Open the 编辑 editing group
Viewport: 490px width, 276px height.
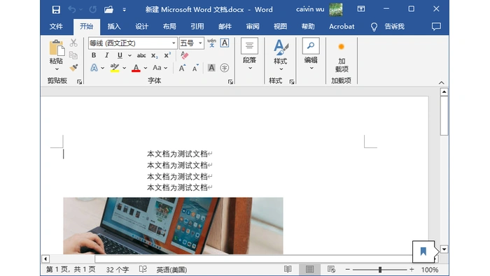pyautogui.click(x=311, y=54)
